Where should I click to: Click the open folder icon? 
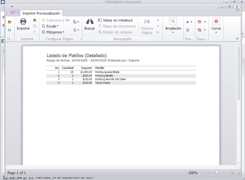(10, 22)
